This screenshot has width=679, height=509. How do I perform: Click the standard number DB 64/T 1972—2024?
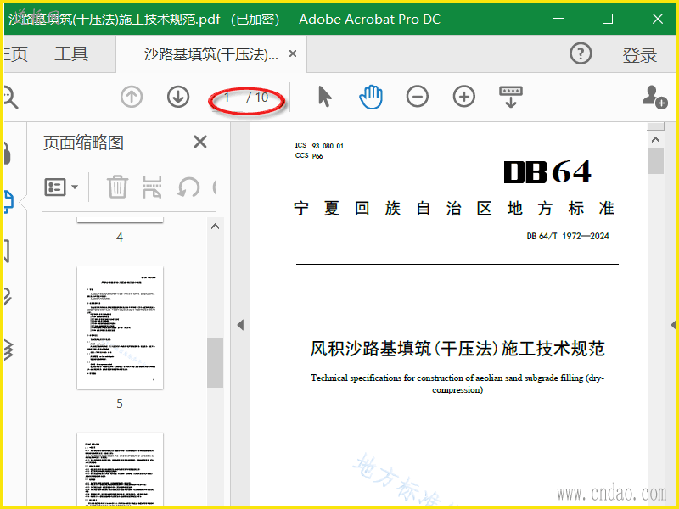coord(568,236)
